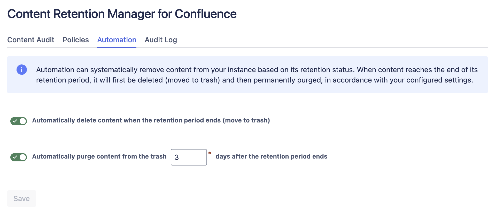Open the Content Audit tab
This screenshot has height=215, width=495.
coord(31,40)
